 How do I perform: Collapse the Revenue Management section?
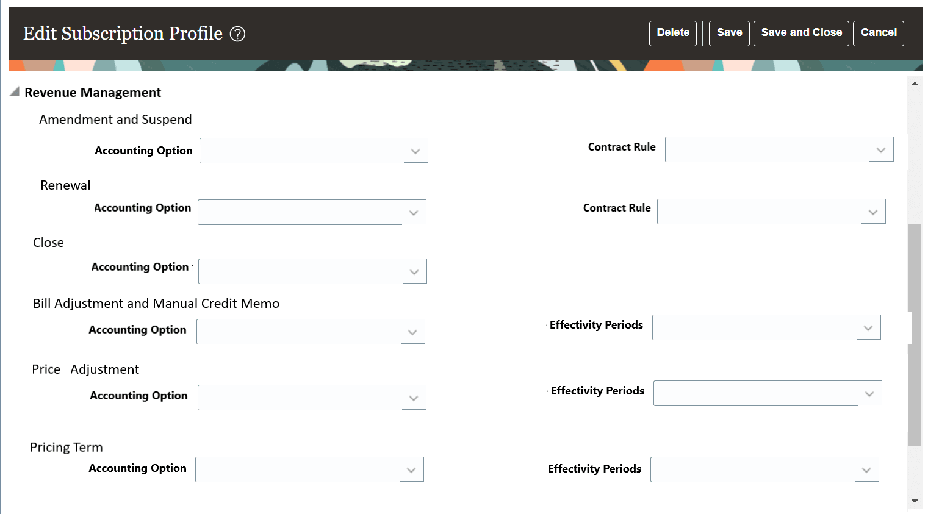tap(15, 92)
